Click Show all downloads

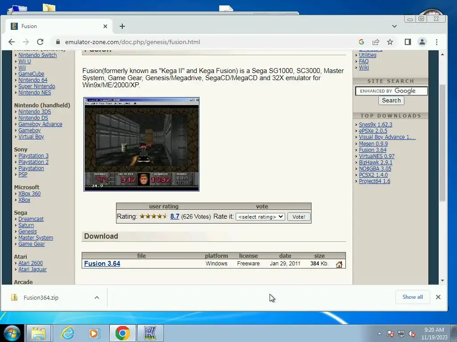pos(412,297)
